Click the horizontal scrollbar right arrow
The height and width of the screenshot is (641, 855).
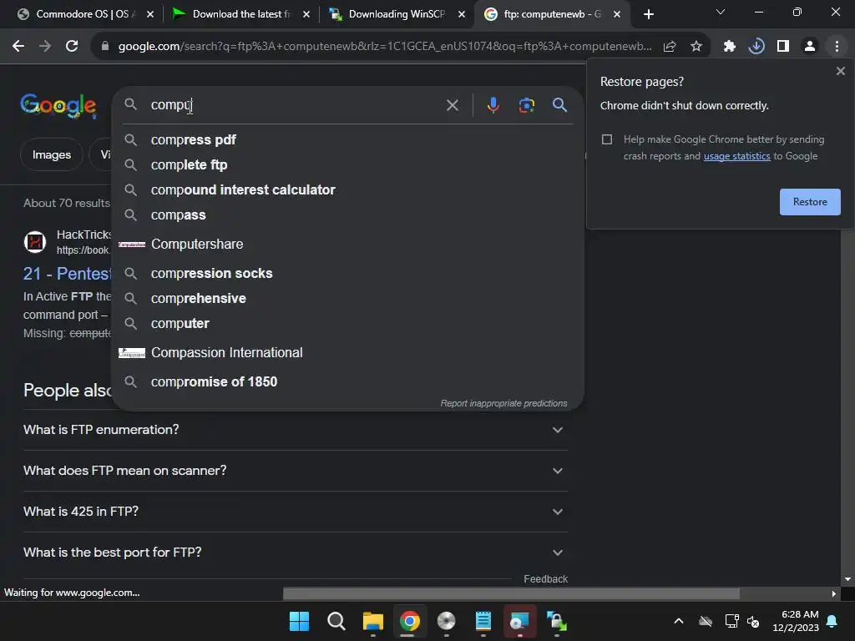(x=834, y=593)
